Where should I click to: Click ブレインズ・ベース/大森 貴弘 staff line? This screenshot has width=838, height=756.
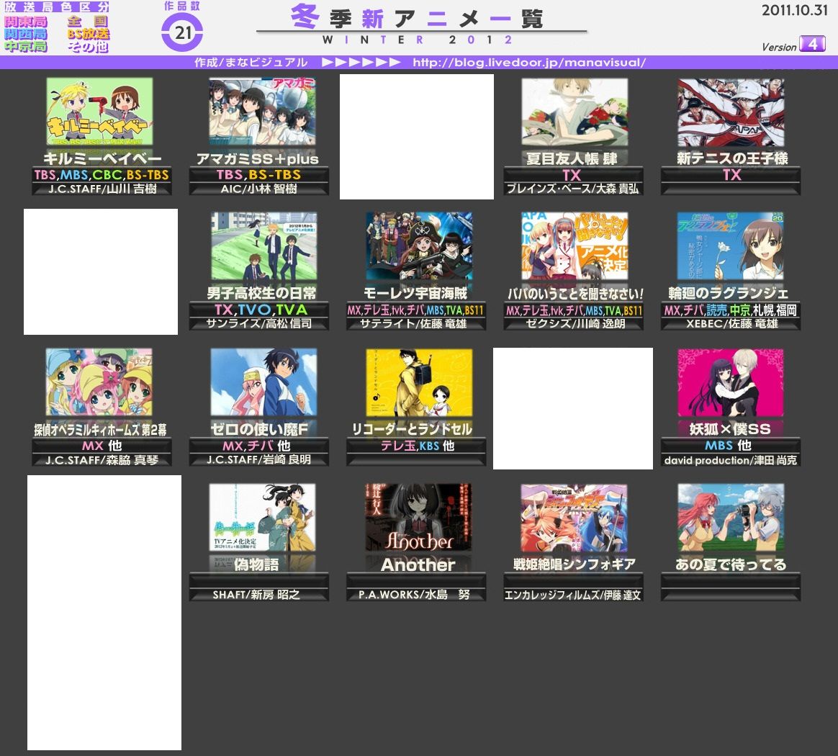click(573, 189)
